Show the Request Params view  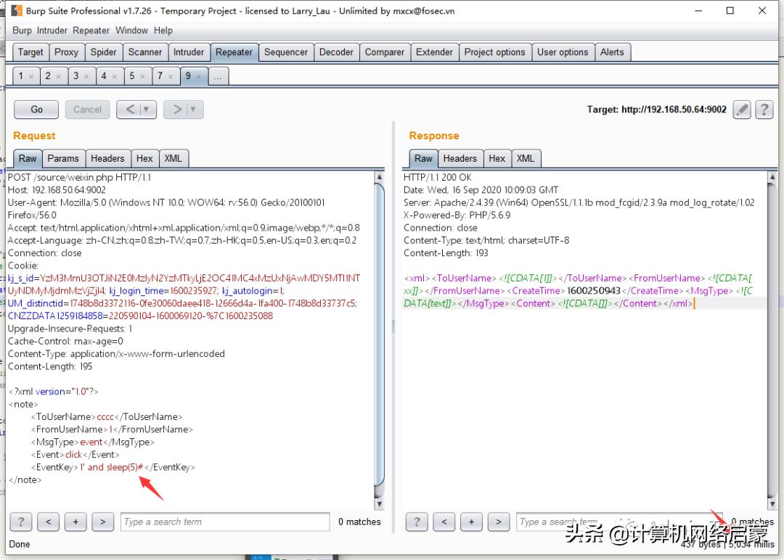click(x=63, y=158)
